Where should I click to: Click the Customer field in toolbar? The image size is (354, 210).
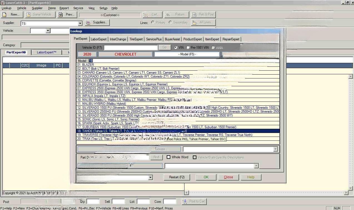pyautogui.click(x=110, y=15)
